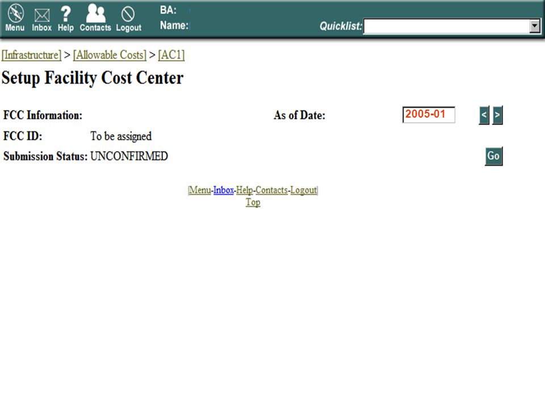Go to the Infrastructure breadcrumb link
Image resolution: width=545 pixels, height=409 pixels.
pos(31,55)
